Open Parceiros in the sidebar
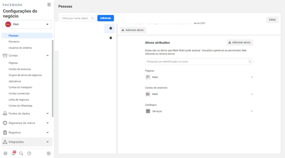 click(x=14, y=42)
